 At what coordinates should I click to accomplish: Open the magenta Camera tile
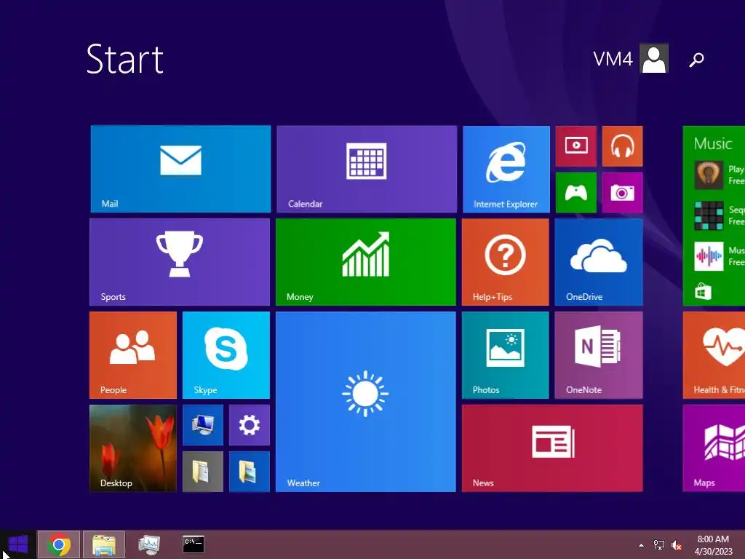coord(623,192)
